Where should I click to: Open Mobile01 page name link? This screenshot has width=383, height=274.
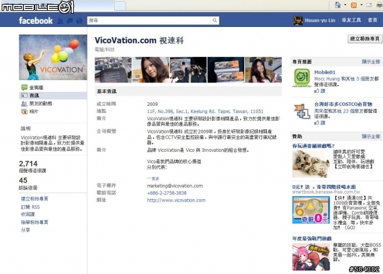click(324, 72)
